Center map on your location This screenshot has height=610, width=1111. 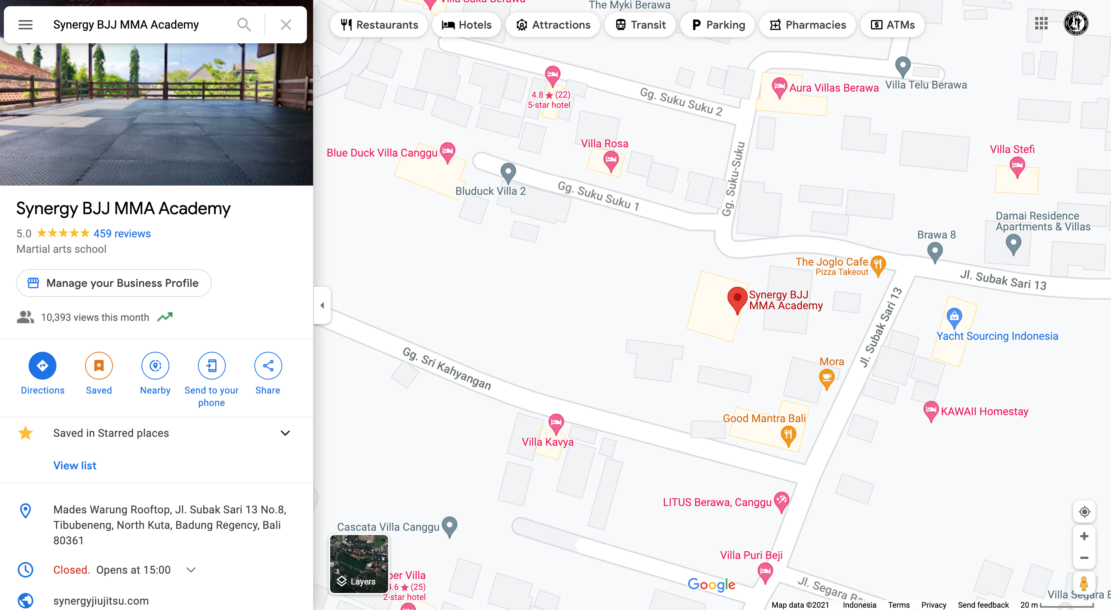tap(1084, 512)
